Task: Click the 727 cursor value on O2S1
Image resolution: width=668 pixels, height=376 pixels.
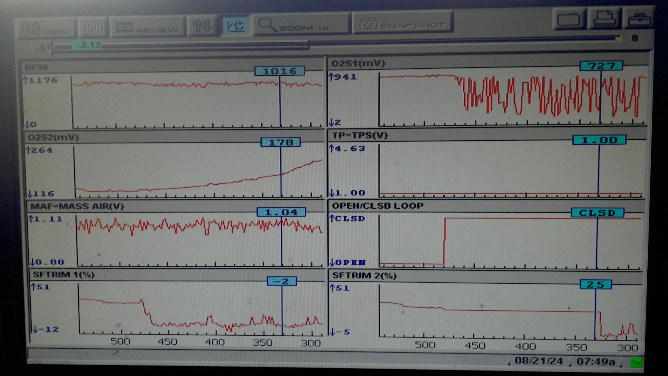Action: point(601,66)
